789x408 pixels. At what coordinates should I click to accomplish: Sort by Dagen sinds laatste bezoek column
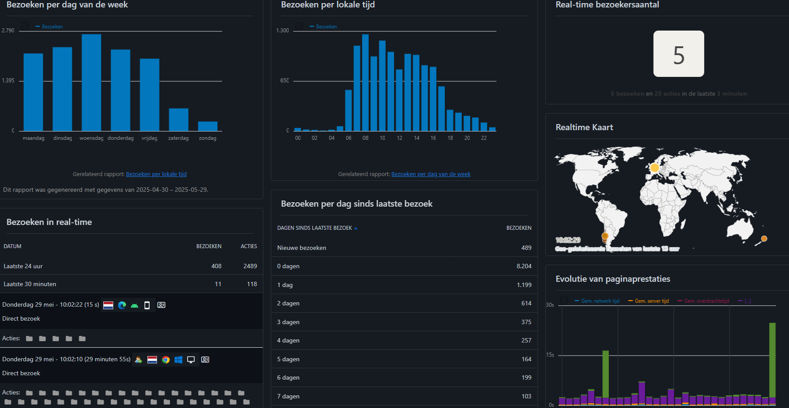click(314, 228)
